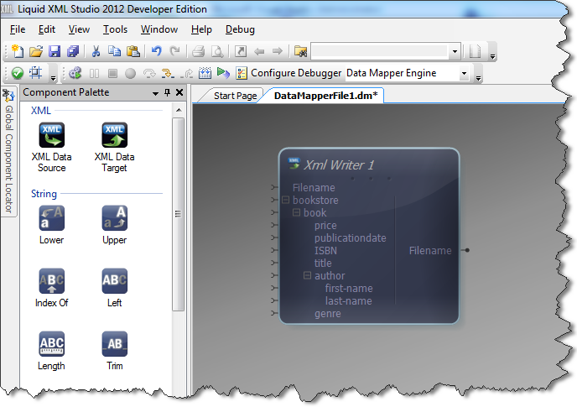Image resolution: width=577 pixels, height=407 pixels.
Task: Click the Filename input row in Xml Writer
Action: 314,187
